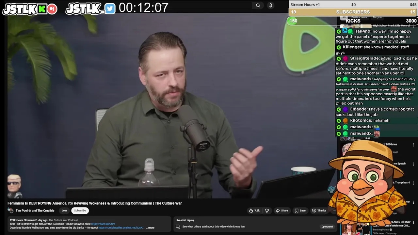This screenshot has height=235, width=418.
Task: Click the video title text
Action: pos(95,203)
